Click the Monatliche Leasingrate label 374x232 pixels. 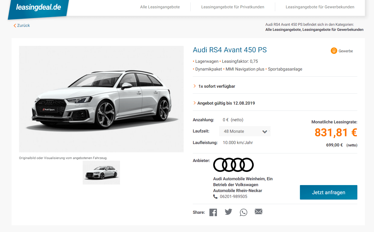point(334,122)
